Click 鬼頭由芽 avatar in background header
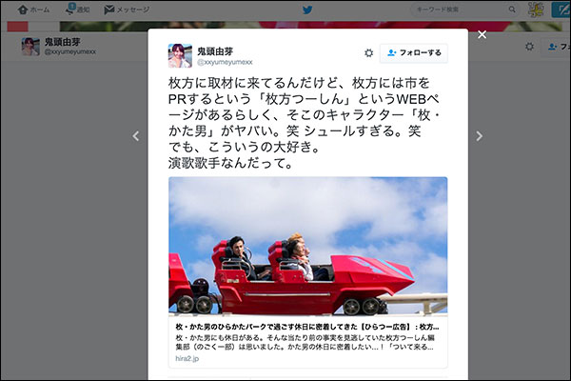571x381 pixels. 31,47
